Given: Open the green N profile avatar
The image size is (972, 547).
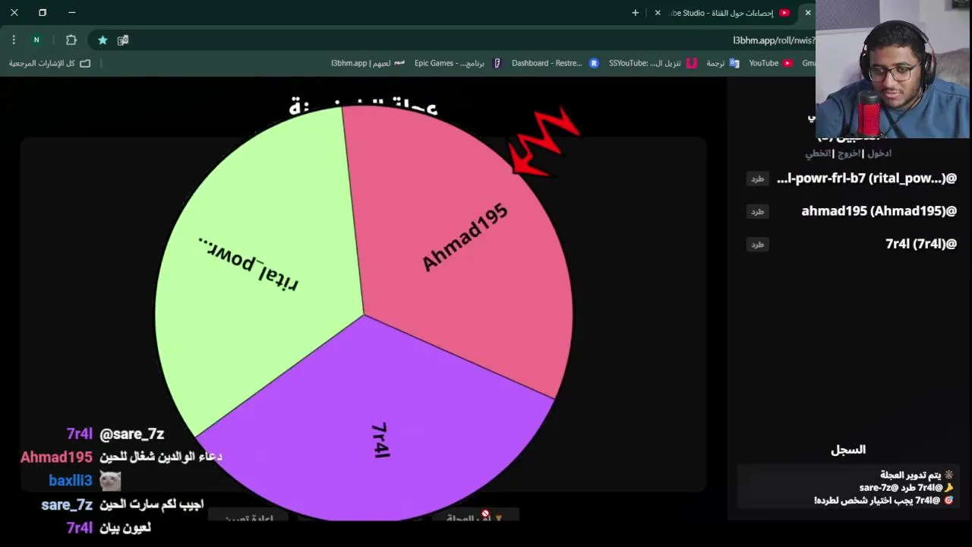Looking at the screenshot, I should point(36,40).
